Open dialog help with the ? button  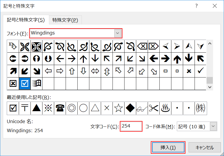coord(196,6)
